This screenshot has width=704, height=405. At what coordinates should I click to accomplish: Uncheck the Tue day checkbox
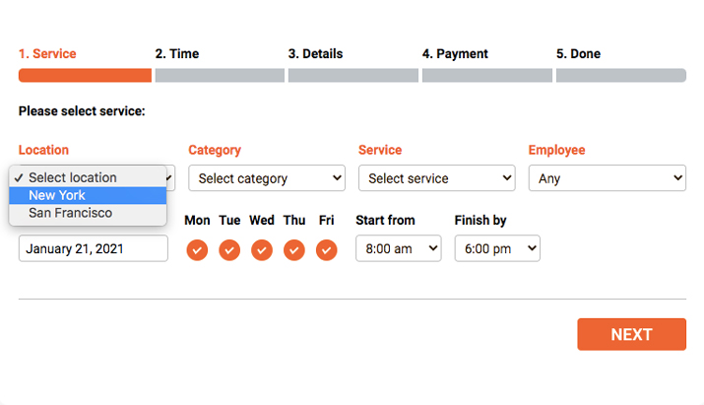point(229,250)
